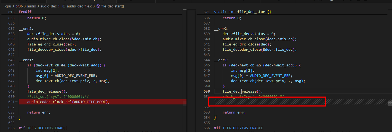Open file_dec_start() symbol in the breadcrumb
This screenshot has height=132, width=392.
point(113,6)
